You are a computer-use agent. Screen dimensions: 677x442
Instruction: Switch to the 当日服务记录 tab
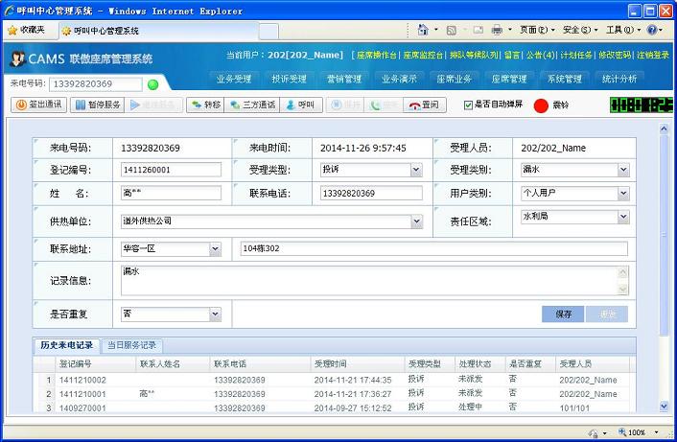(131, 345)
